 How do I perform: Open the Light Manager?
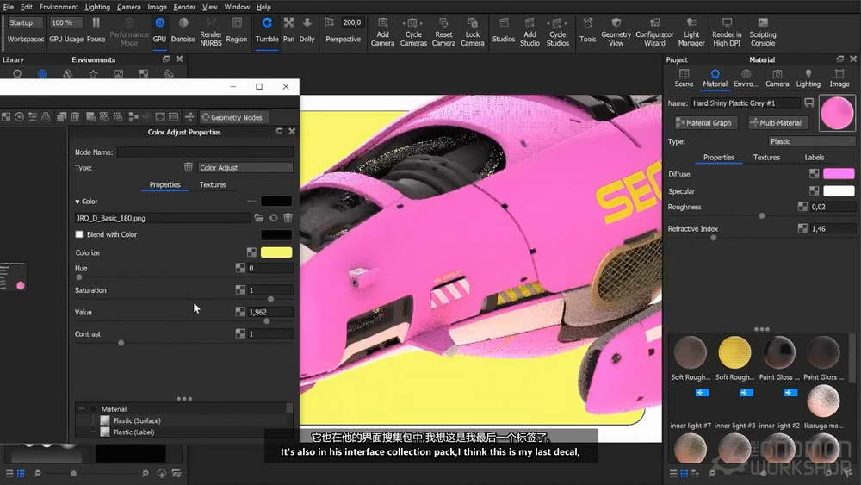[691, 31]
